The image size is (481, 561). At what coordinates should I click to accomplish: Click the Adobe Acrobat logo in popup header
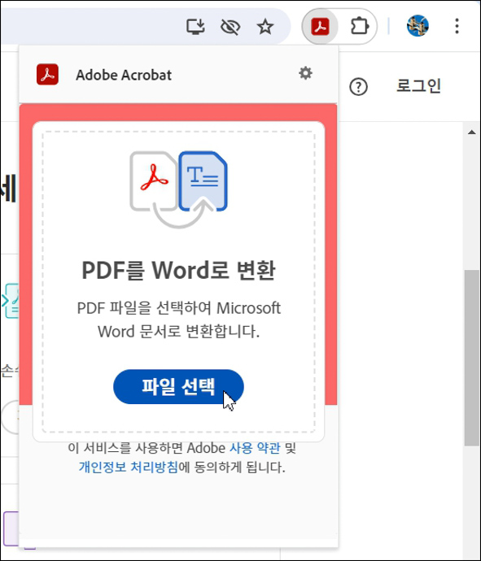click(x=47, y=75)
